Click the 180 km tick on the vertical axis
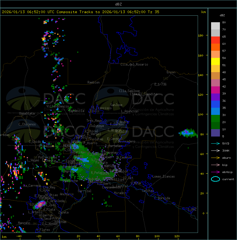 [201, 35]
